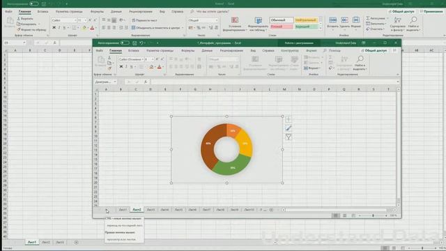Viewport: 446px width, 251px height.
Task: Click Найти и выделить in front window
Action: [360, 63]
